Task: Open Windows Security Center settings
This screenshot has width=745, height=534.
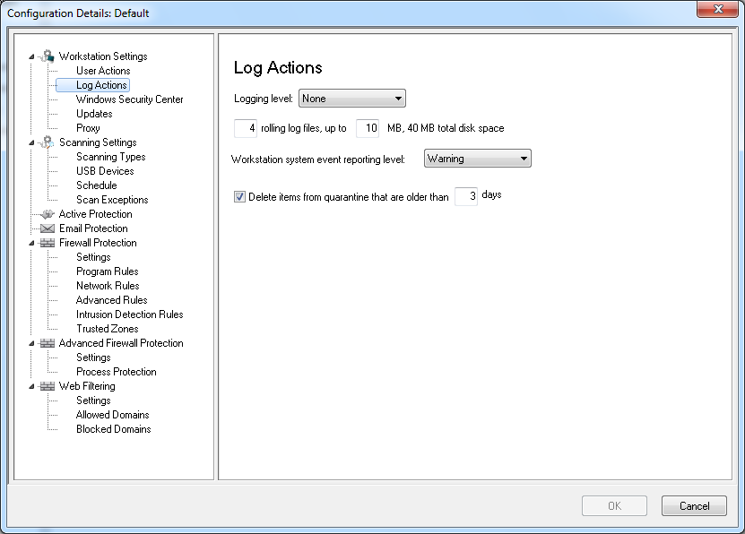Action: click(x=129, y=99)
